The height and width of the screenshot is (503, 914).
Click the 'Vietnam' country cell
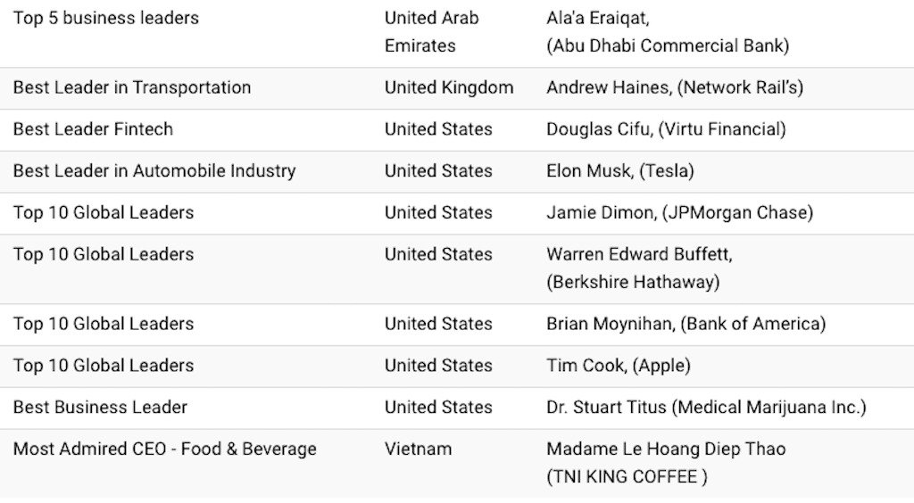tap(418, 449)
